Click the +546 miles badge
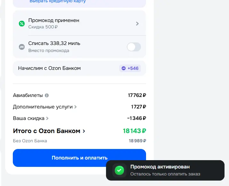Screen dimensions: 229x186 click(x=130, y=68)
